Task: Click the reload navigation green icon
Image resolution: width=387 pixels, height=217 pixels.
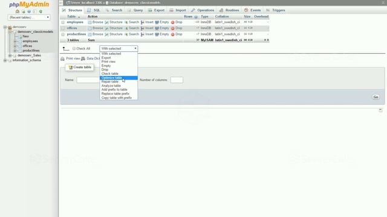Action: [41, 11]
